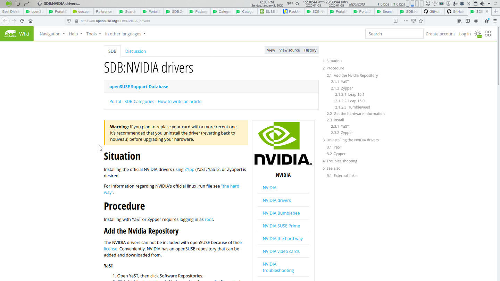Image resolution: width=500 pixels, height=281 pixels.
Task: Open the SDB Categories link
Action: click(139, 102)
